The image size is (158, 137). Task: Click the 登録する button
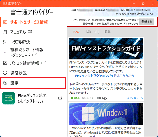point(147,22)
